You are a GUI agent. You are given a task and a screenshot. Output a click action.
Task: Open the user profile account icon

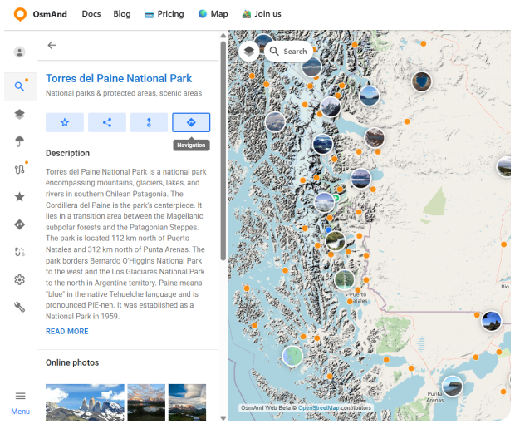(x=20, y=52)
